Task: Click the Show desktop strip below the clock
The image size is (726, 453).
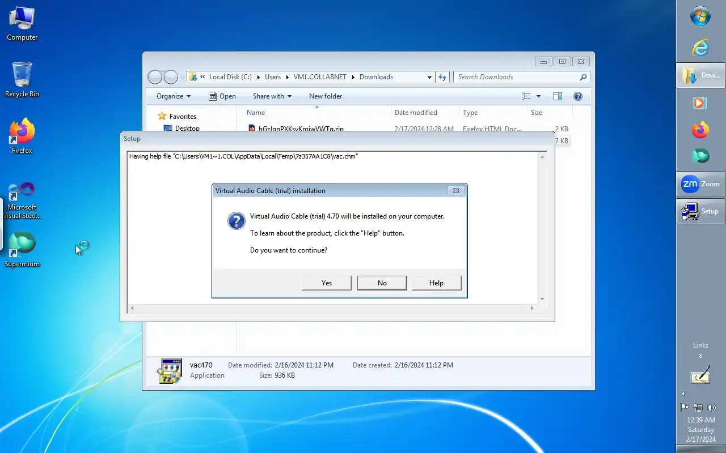Action: point(701,450)
